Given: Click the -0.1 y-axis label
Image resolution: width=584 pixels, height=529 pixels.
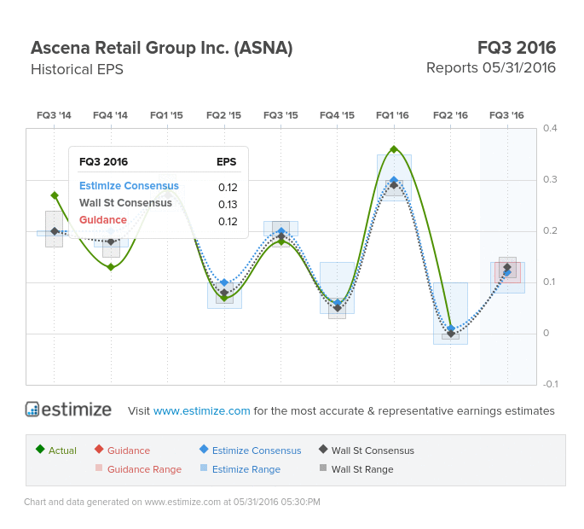Looking at the screenshot, I should (x=550, y=384).
